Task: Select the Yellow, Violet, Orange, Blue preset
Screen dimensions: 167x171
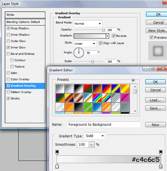Action: 69,98
